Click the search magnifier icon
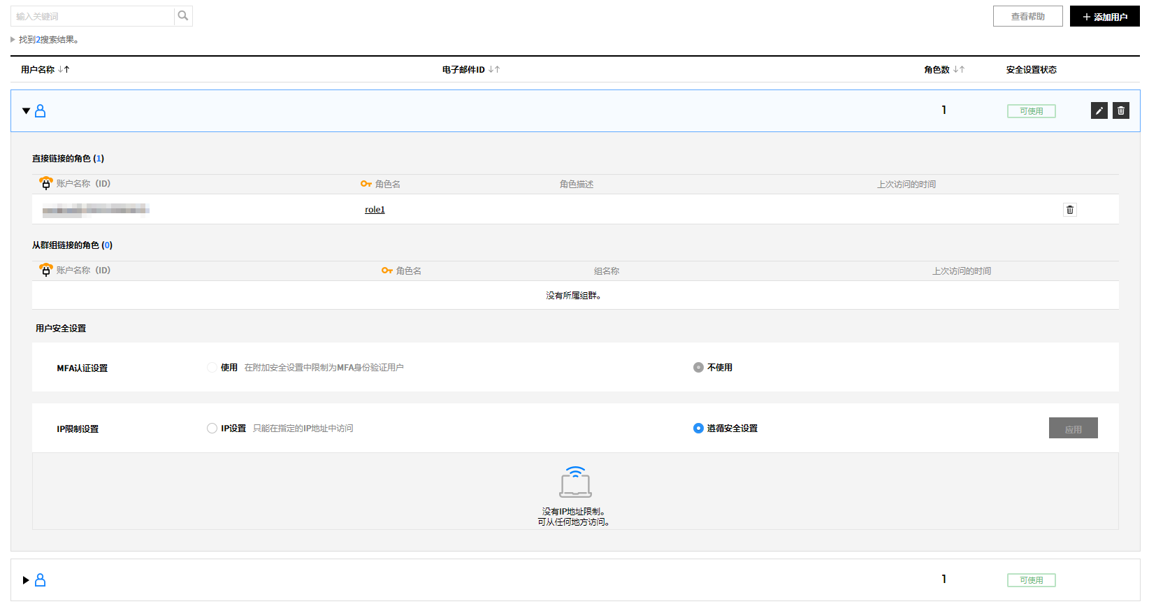This screenshot has width=1149, height=604. click(x=183, y=16)
